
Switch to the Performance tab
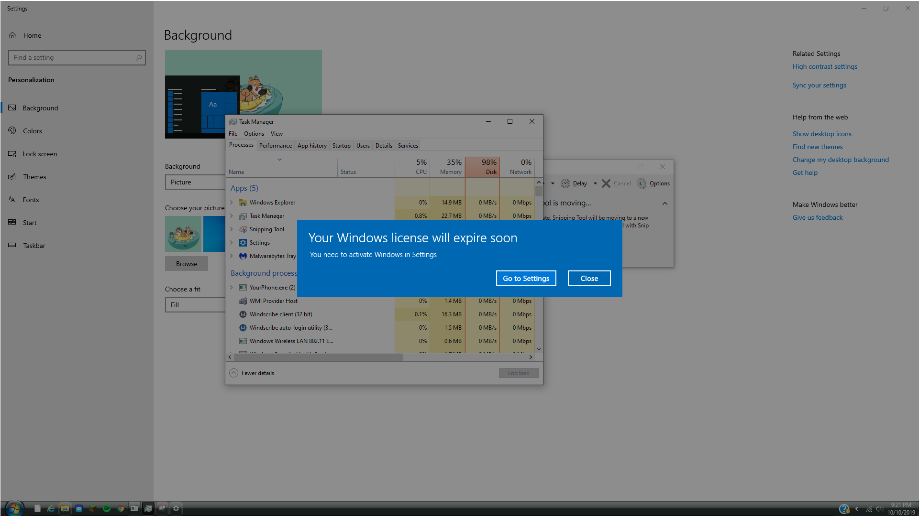(x=275, y=146)
